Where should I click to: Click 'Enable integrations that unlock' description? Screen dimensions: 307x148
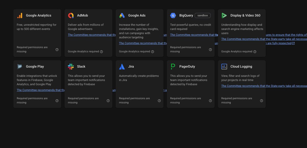(x=37, y=80)
